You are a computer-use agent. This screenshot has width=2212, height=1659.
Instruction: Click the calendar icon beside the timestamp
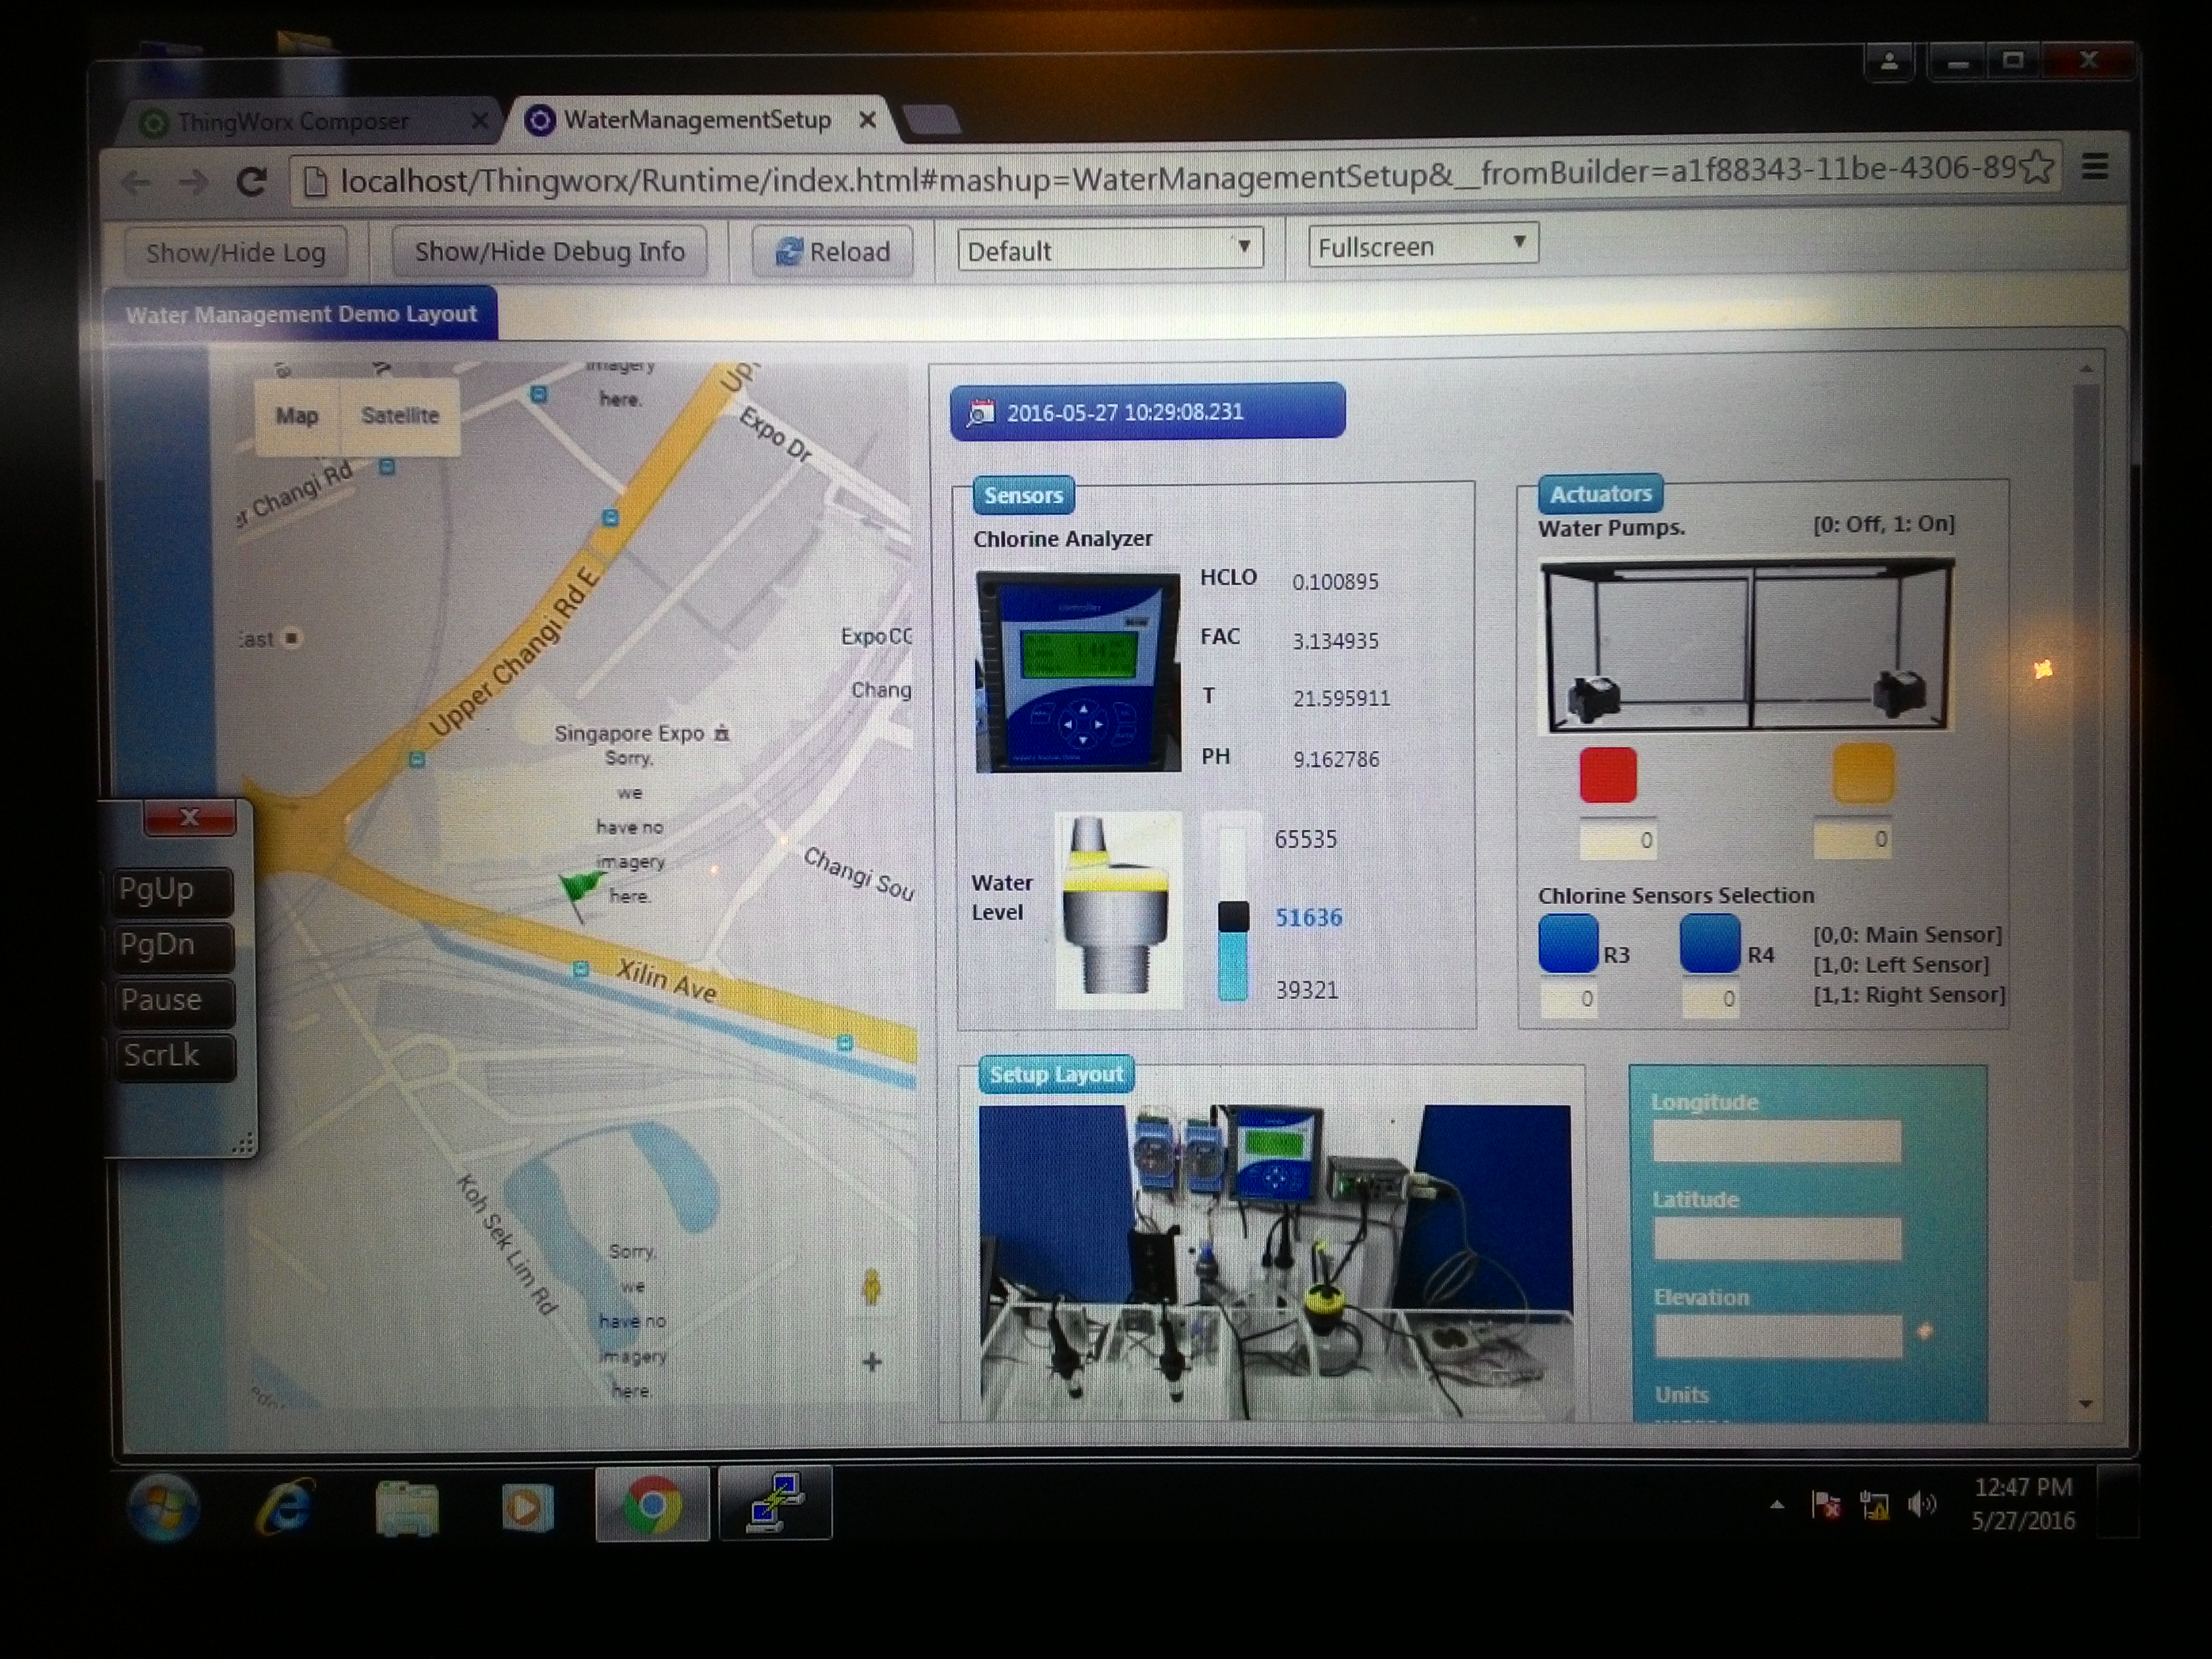click(x=981, y=412)
